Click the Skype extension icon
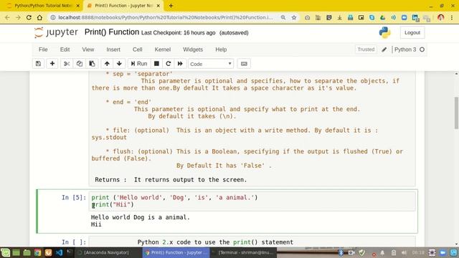459x258 pixels. [x=372, y=17]
